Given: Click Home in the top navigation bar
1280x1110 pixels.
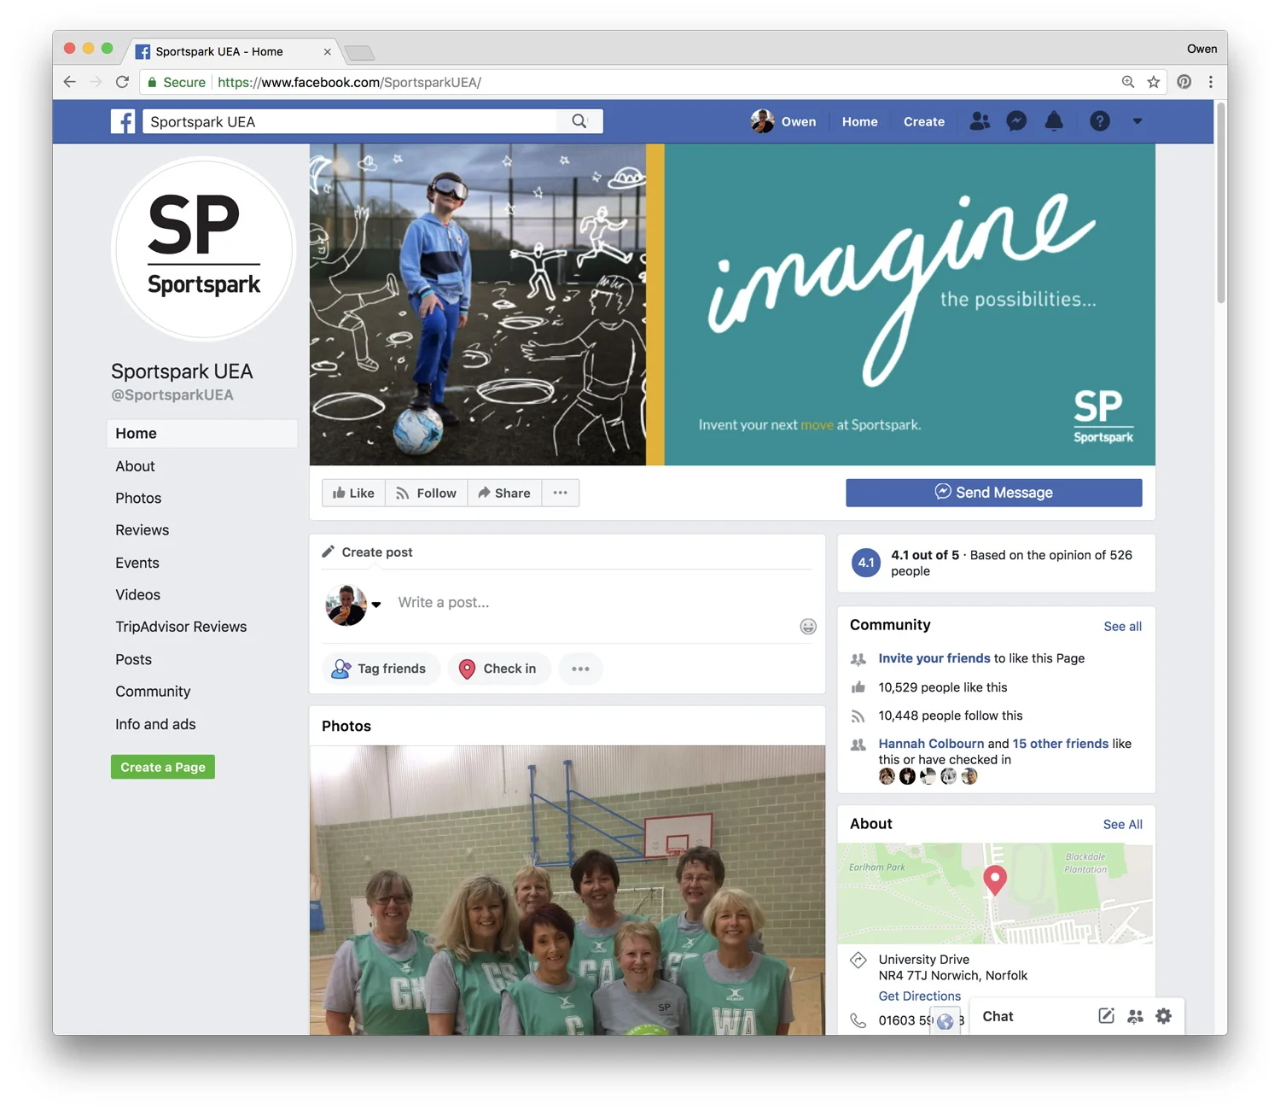Looking at the screenshot, I should pos(859,121).
